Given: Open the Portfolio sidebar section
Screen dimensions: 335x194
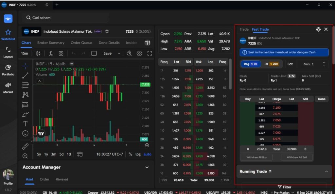Looking at the screenshot, I should [x=8, y=70].
